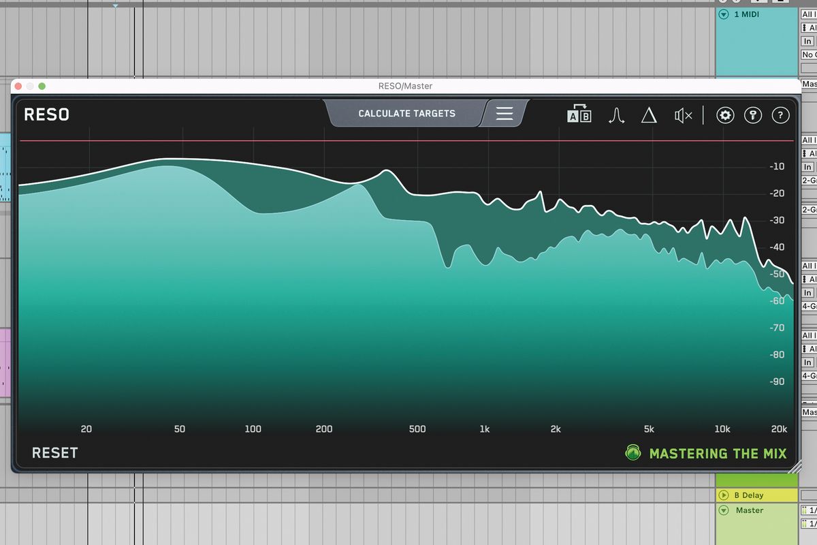Select the bell curve resonance listen icon
The width and height of the screenshot is (817, 545).
[616, 115]
